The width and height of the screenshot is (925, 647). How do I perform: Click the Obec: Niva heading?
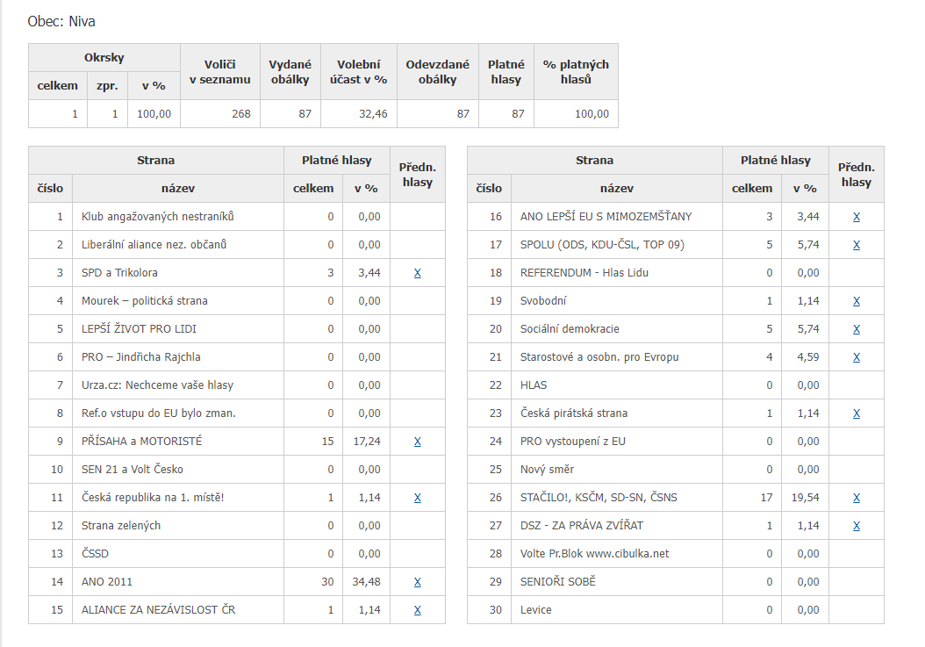(x=61, y=21)
